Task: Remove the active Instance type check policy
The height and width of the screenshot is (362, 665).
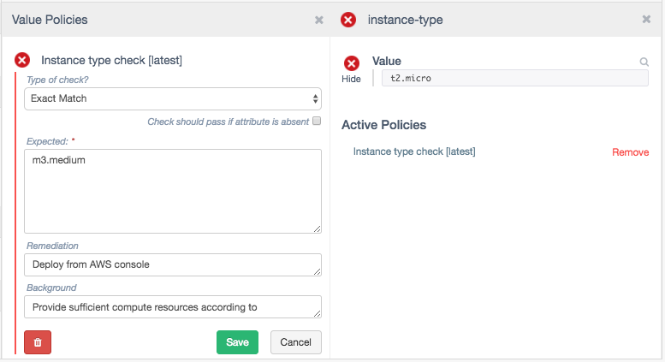Action: click(630, 152)
